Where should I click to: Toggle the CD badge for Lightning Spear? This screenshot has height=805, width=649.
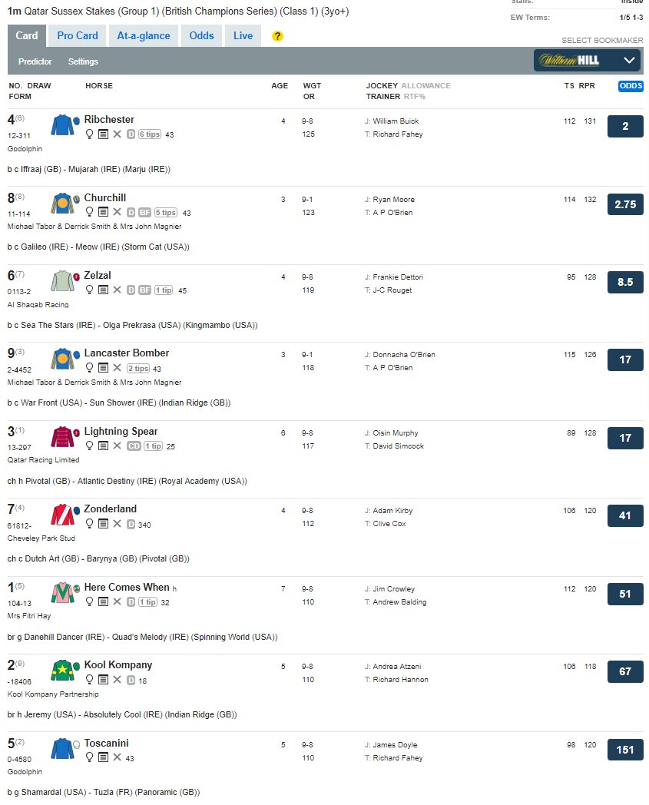click(133, 446)
